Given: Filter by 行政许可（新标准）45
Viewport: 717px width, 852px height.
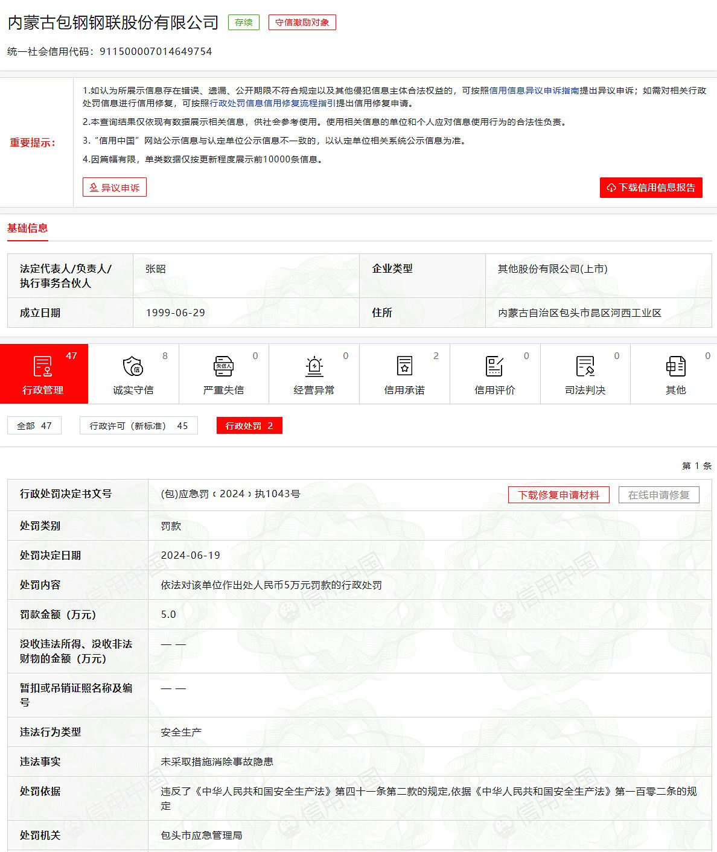Looking at the screenshot, I should coord(139,425).
